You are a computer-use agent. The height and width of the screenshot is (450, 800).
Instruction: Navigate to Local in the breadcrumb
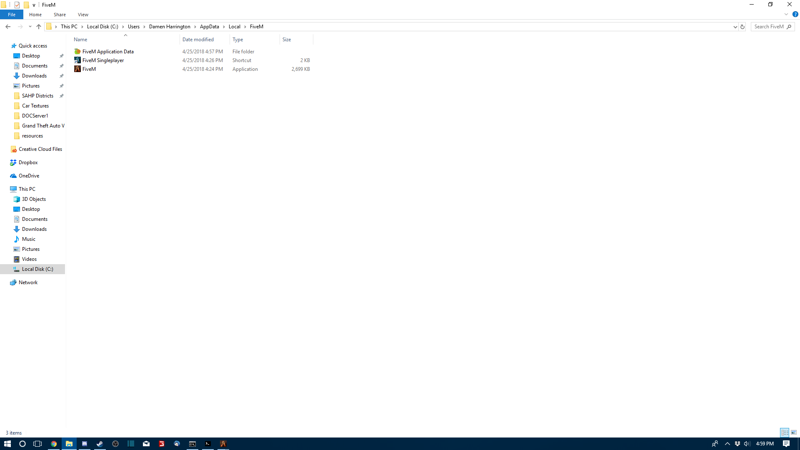point(234,27)
